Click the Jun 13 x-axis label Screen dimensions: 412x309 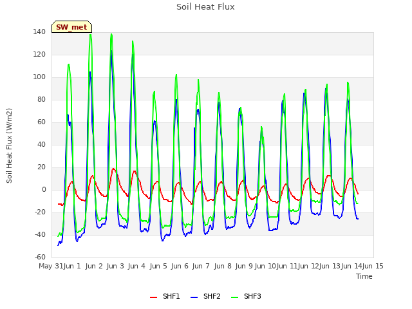click(x=330, y=266)
